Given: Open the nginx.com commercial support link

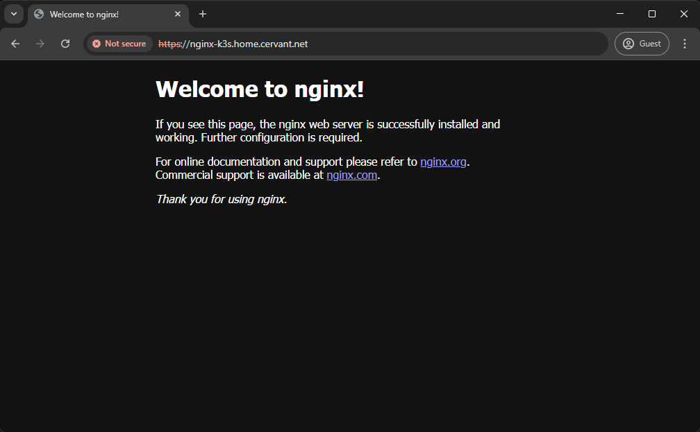Looking at the screenshot, I should point(351,175).
